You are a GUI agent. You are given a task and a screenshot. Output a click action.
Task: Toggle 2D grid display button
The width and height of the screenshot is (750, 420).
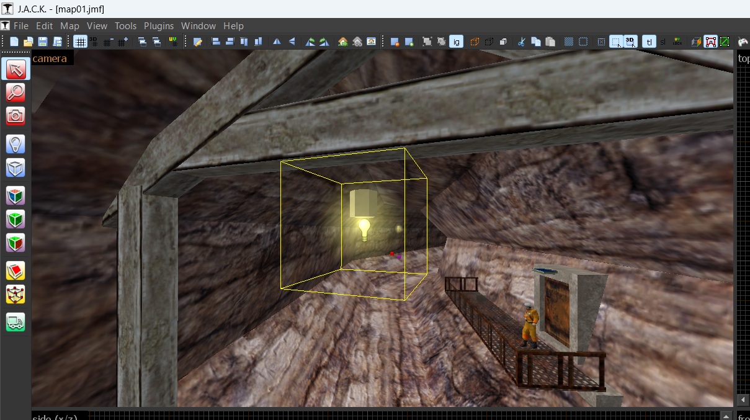pyautogui.click(x=80, y=42)
